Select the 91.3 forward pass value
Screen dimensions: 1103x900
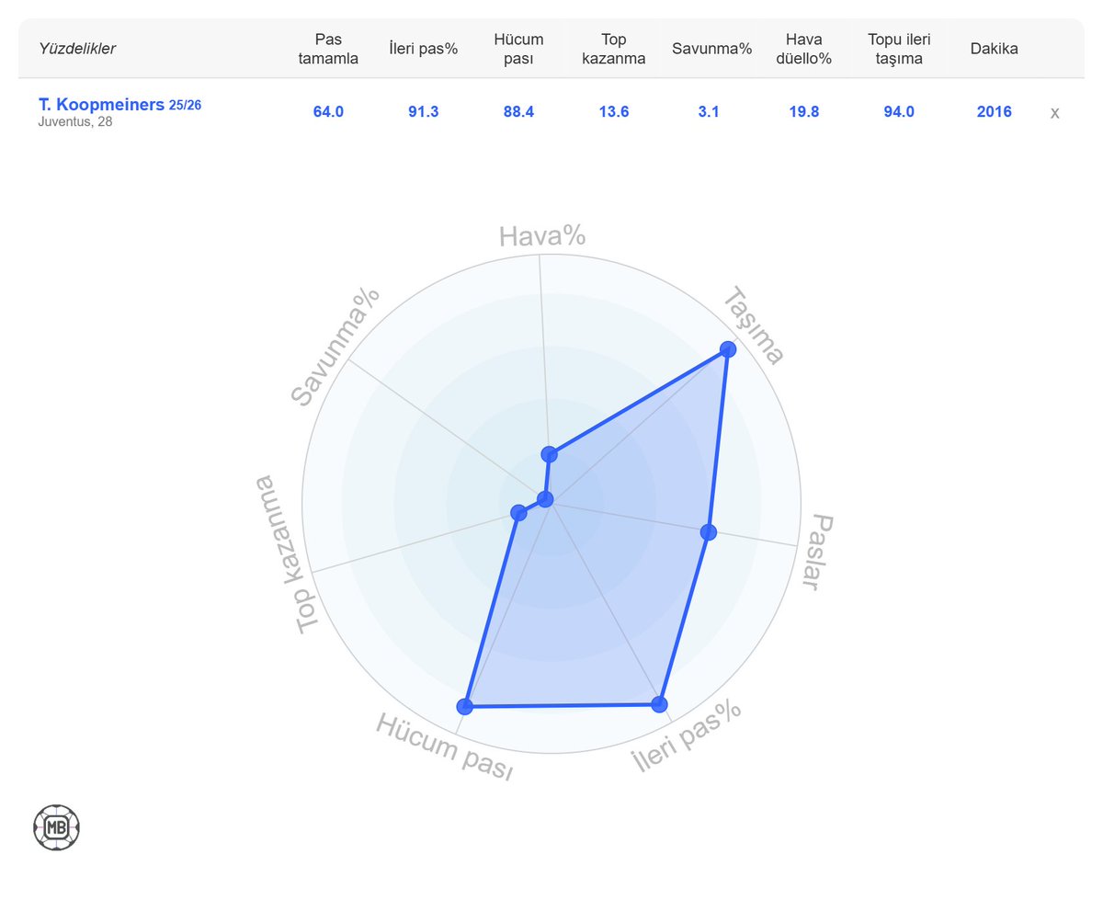pos(423,112)
